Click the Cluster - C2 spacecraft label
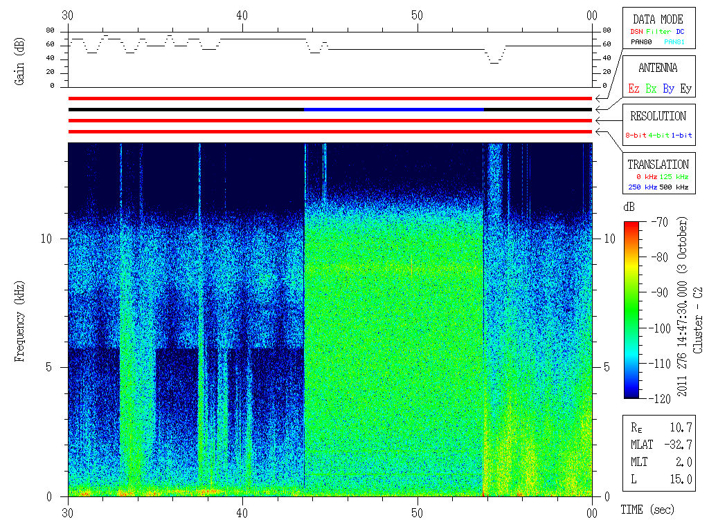 coord(698,321)
